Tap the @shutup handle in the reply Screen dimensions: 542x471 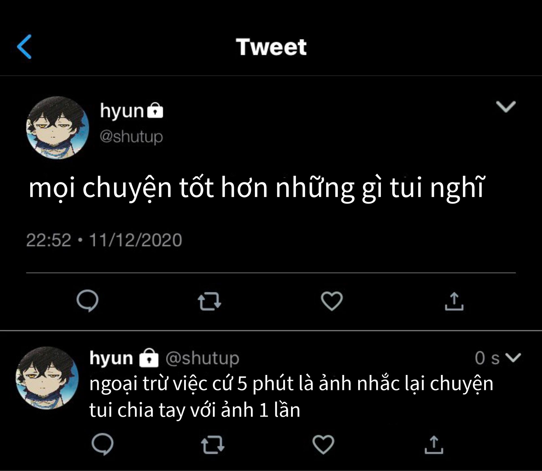(202, 358)
